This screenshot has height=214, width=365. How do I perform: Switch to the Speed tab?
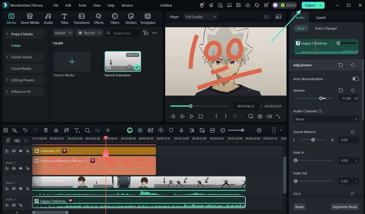click(x=321, y=17)
